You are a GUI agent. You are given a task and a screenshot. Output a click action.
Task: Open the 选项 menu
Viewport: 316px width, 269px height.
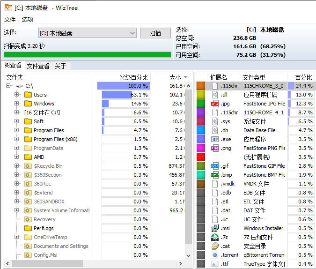(28, 19)
